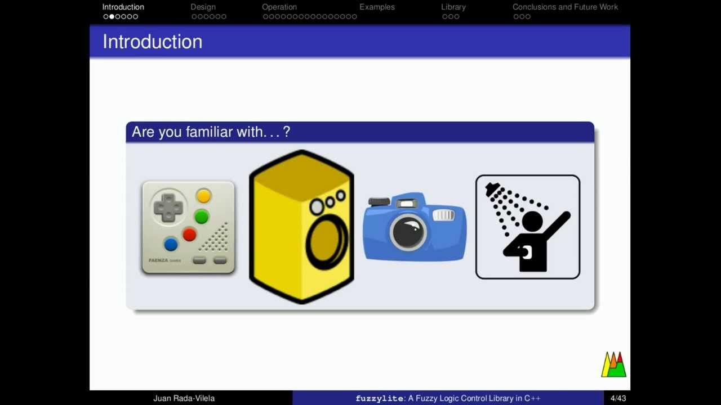This screenshot has width=721, height=405.
Task: Click the yellow washing machine icon
Action: [301, 227]
